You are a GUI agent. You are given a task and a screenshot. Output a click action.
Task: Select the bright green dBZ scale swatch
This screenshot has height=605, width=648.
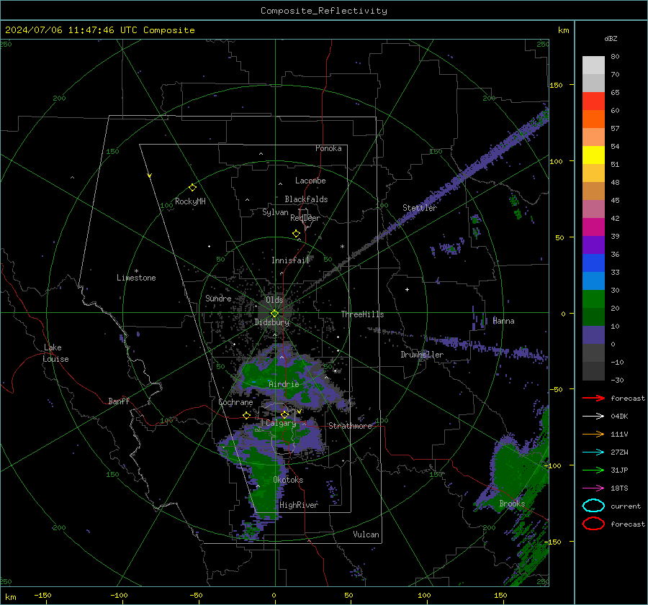click(593, 299)
